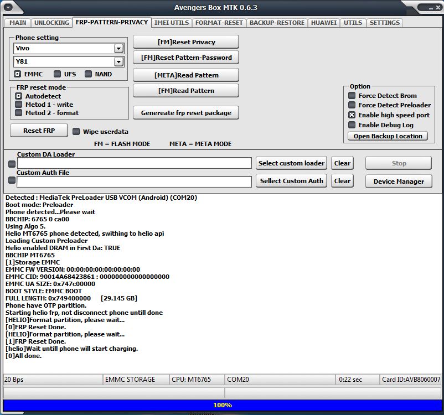Close the Avengers Box window
The width and height of the screenshot is (444, 415).
click(x=438, y=8)
